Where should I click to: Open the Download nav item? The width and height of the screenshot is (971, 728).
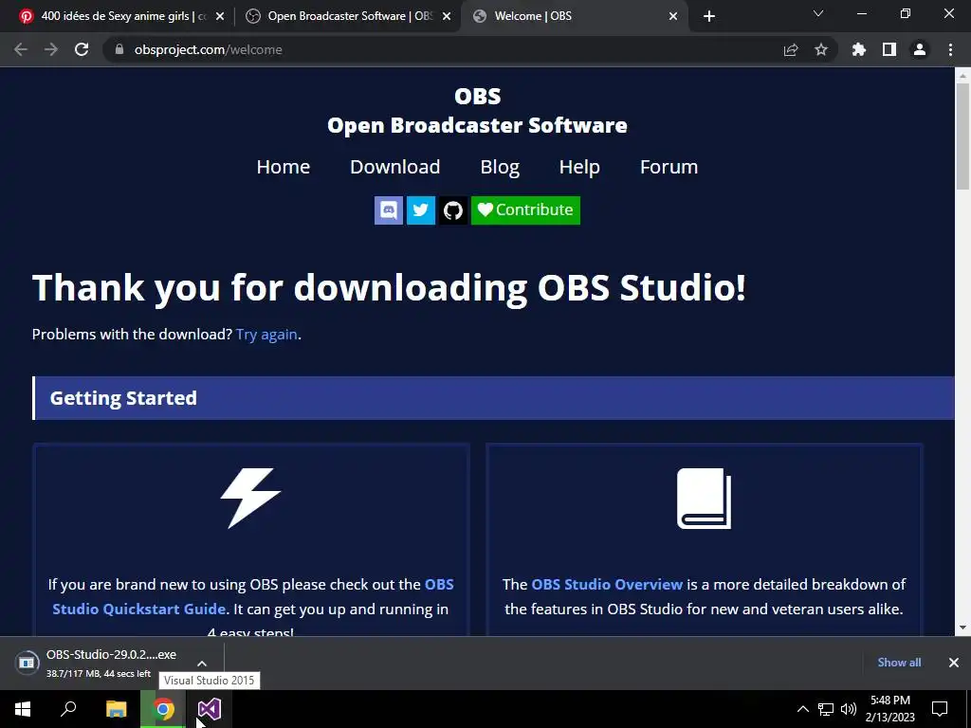[395, 167]
